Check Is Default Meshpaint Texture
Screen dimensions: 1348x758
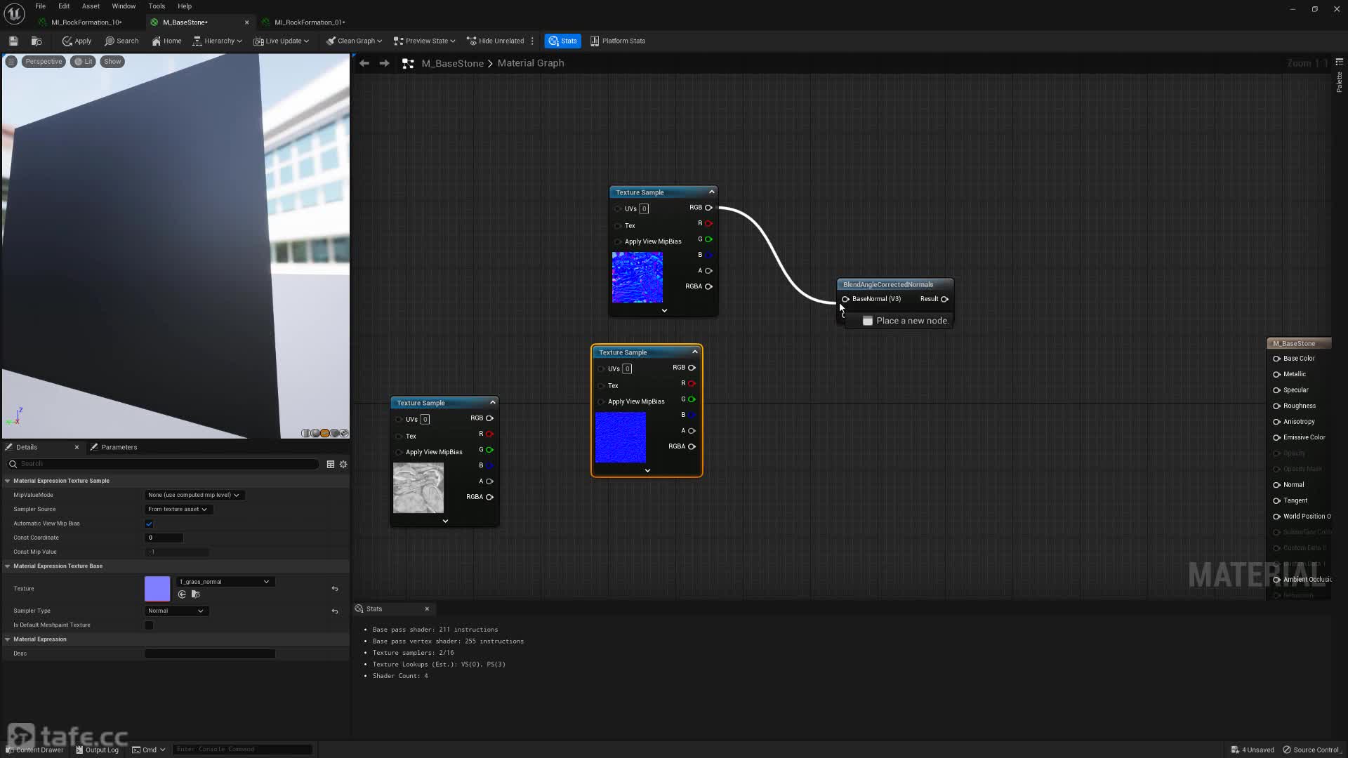tap(149, 625)
